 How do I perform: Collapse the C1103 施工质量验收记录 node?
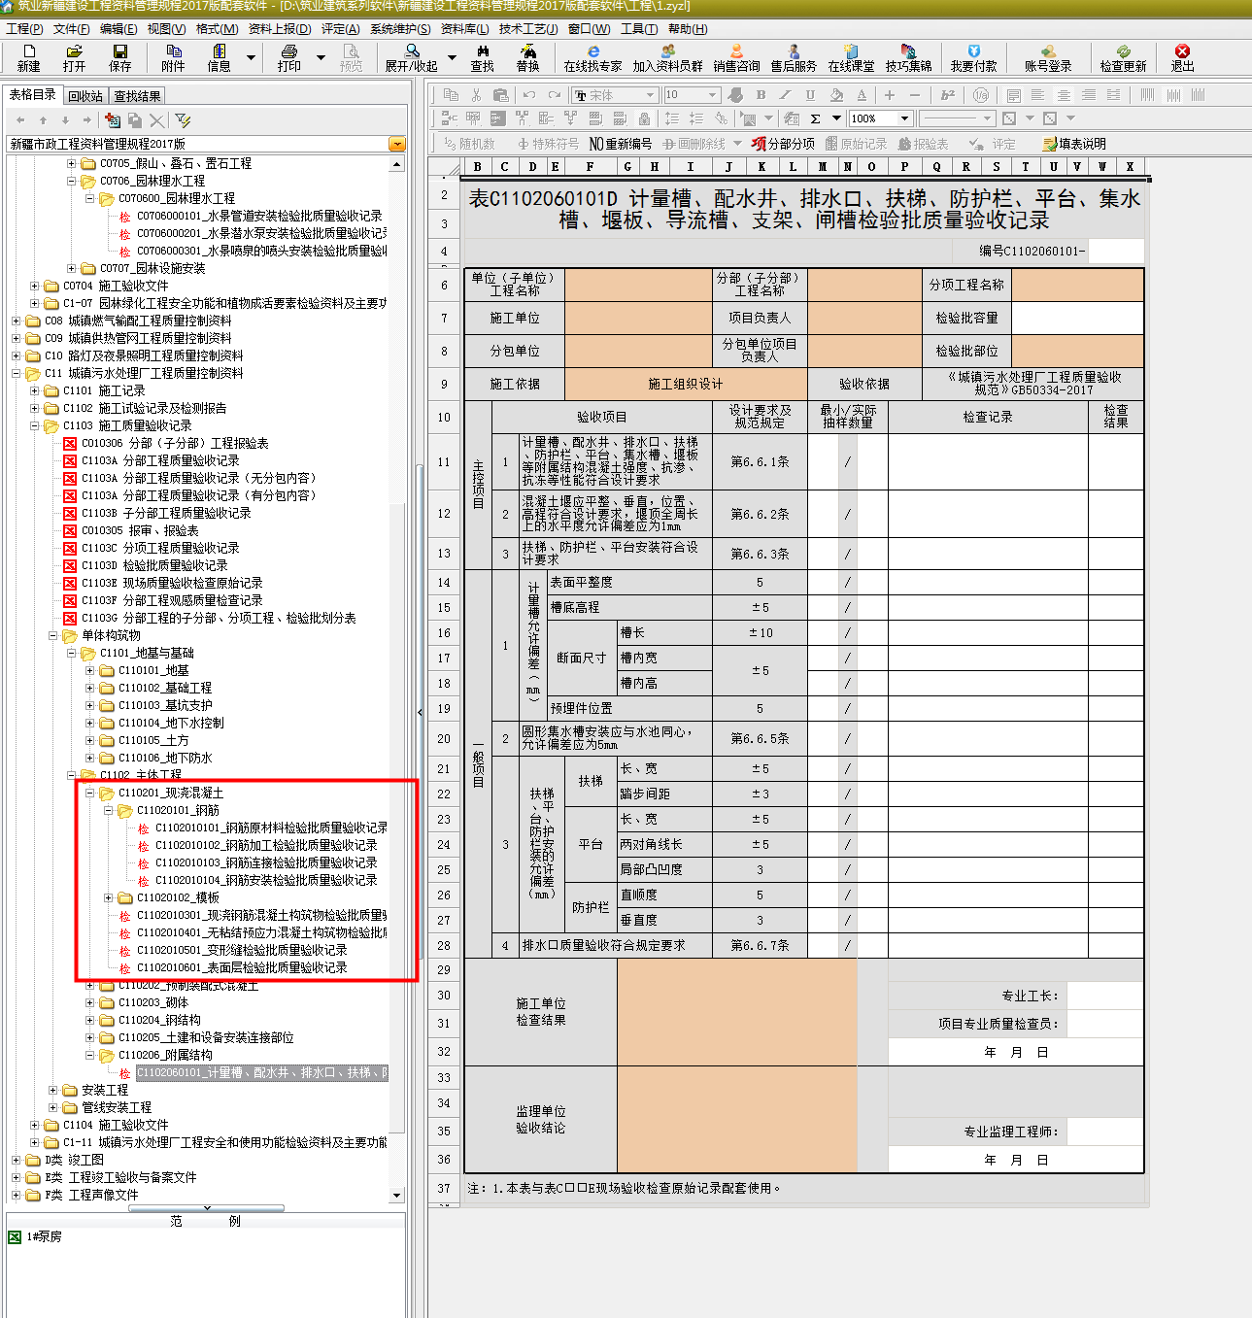point(35,425)
